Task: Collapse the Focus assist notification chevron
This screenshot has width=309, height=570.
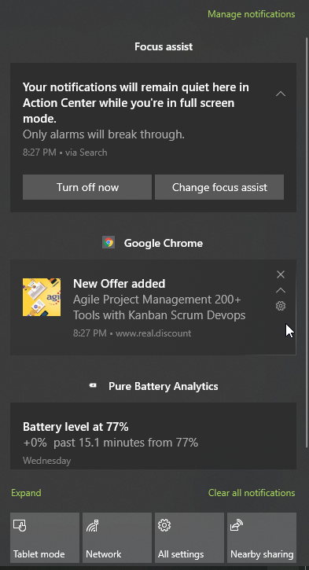Action: click(x=280, y=94)
